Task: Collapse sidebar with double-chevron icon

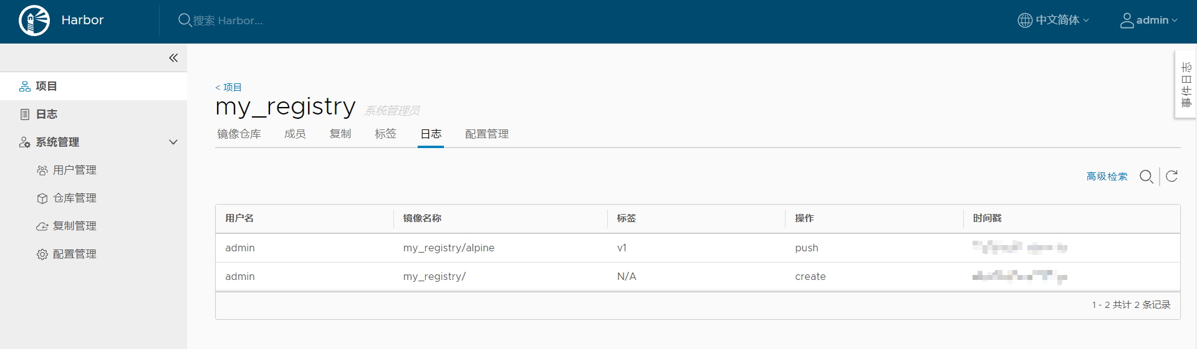Action: point(173,58)
